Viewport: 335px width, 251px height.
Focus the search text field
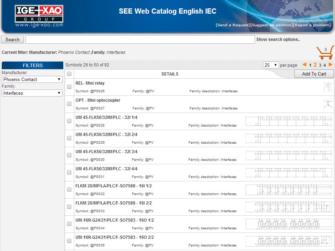[140, 40]
